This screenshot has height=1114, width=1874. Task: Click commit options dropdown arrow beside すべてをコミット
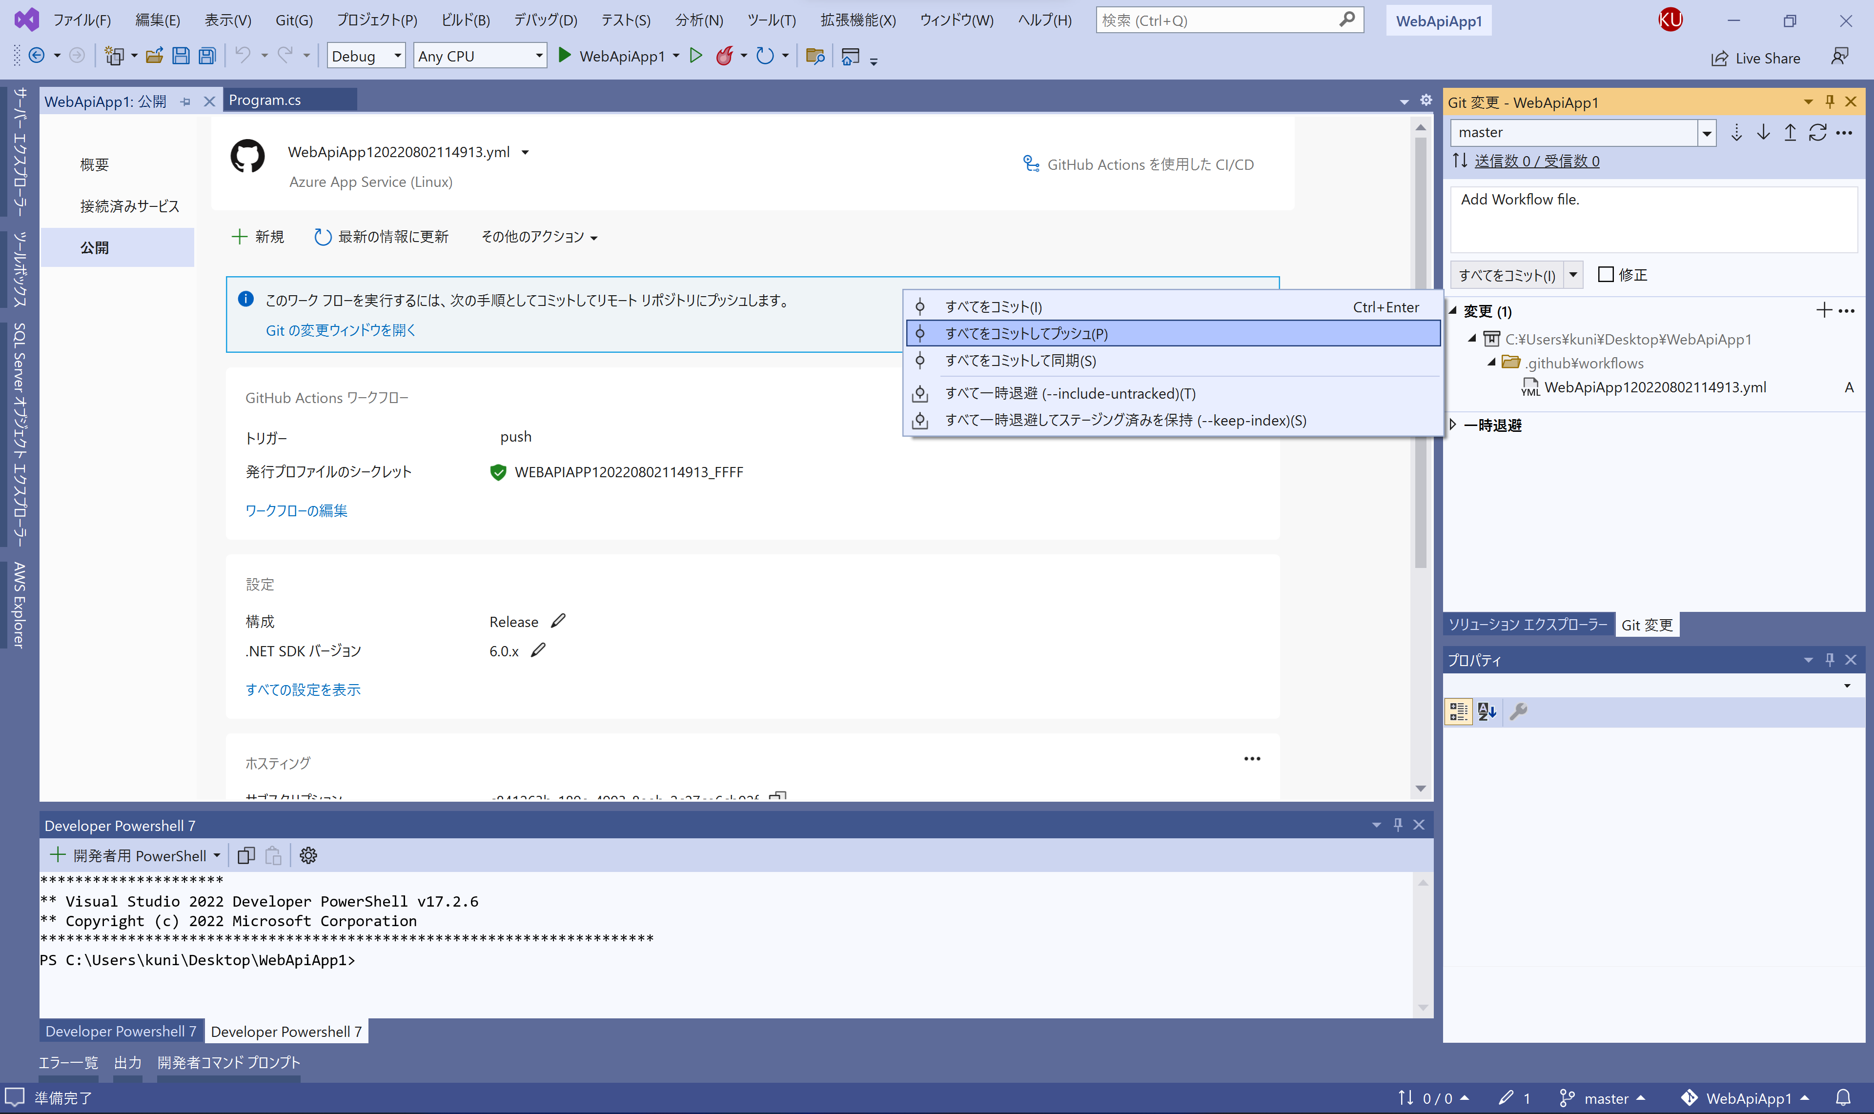[1573, 275]
